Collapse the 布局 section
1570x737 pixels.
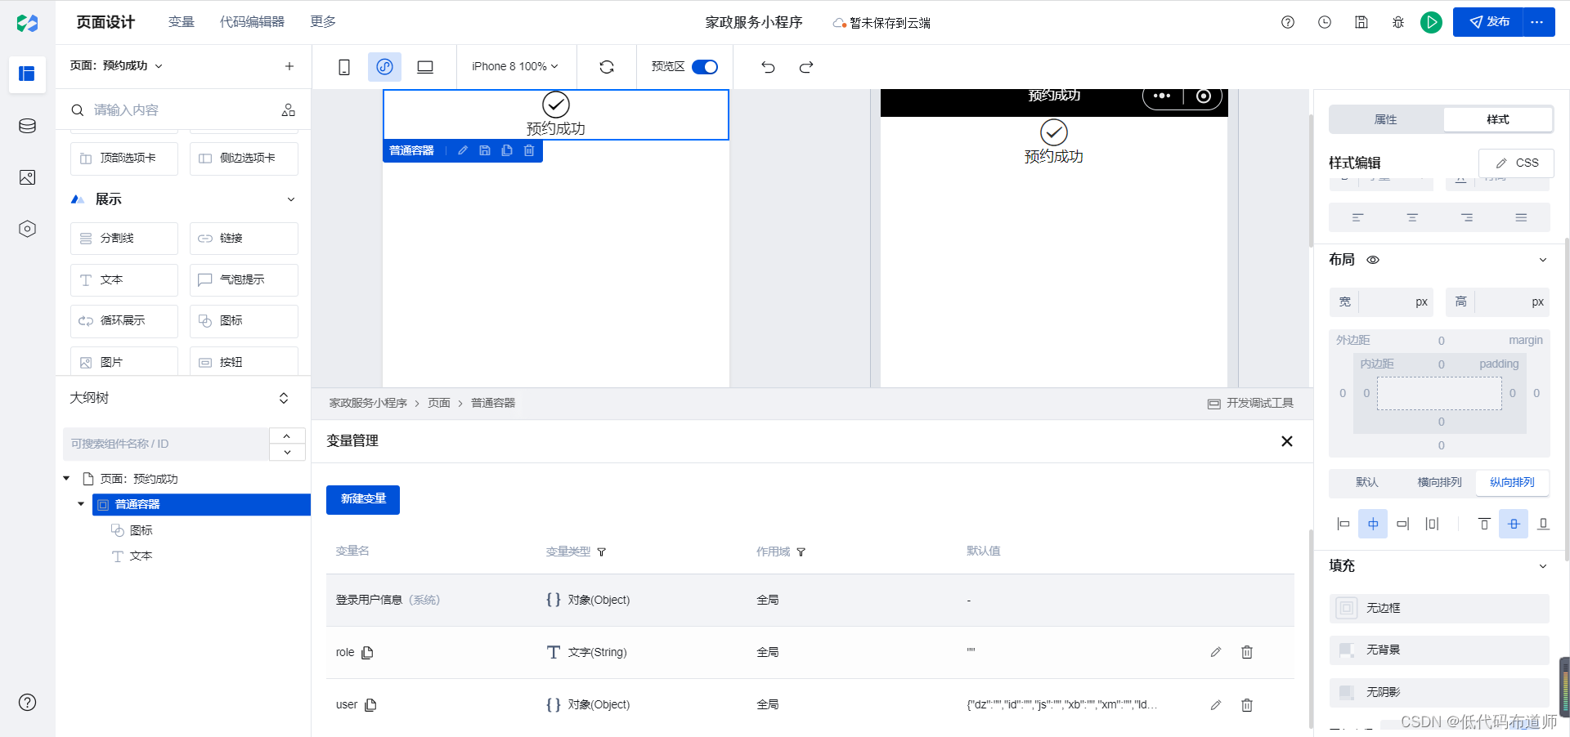pos(1543,260)
